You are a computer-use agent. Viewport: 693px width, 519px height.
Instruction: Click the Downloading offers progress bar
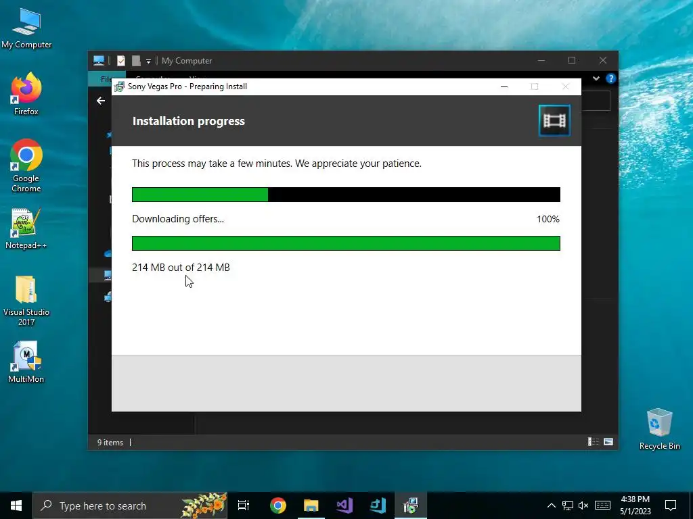(346, 243)
